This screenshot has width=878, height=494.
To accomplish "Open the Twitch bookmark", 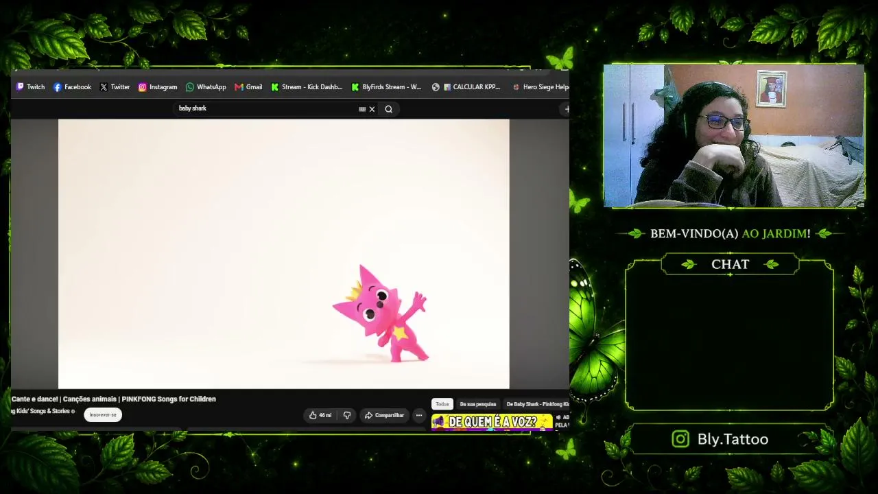I will pos(30,87).
